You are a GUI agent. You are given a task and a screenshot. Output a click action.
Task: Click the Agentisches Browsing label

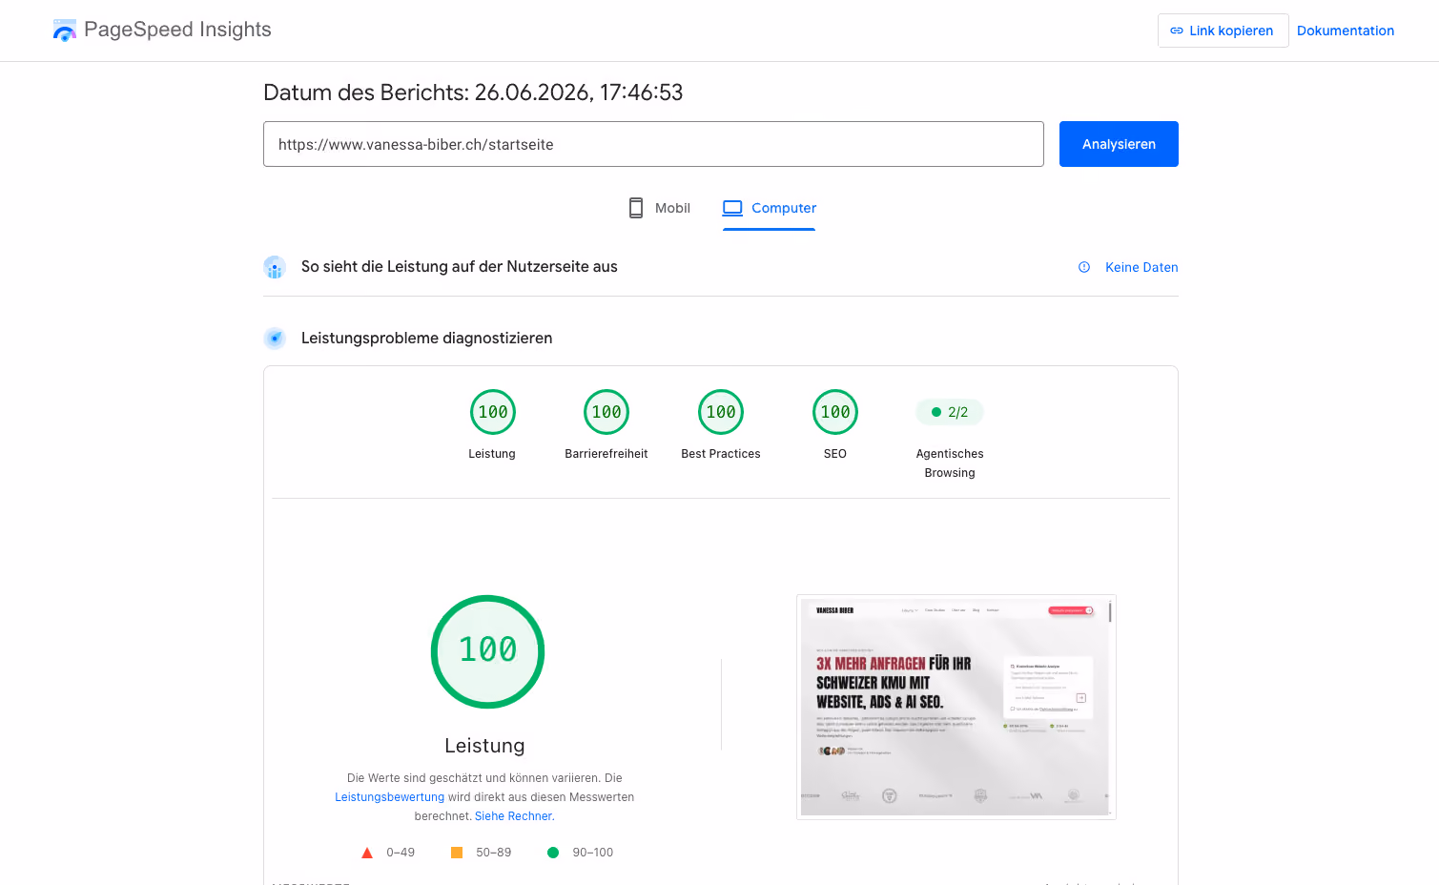click(950, 463)
